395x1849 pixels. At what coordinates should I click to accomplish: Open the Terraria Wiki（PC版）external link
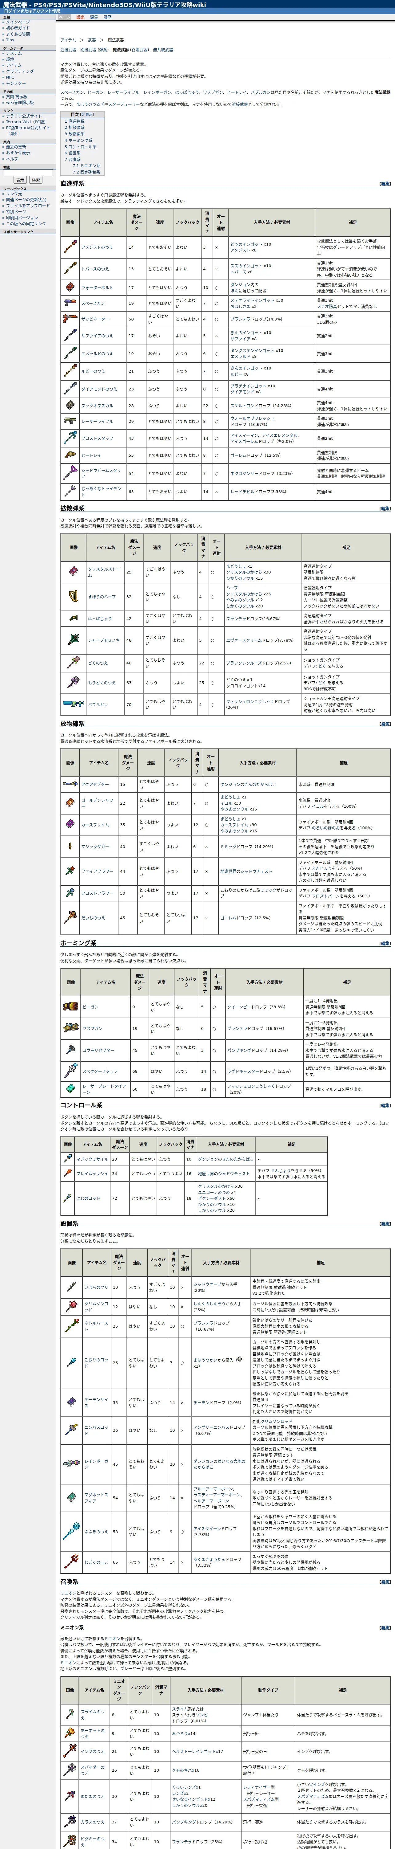(26, 122)
